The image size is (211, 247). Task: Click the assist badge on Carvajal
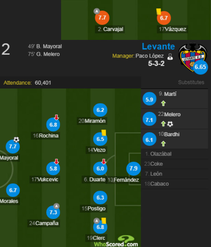(x=97, y=11)
